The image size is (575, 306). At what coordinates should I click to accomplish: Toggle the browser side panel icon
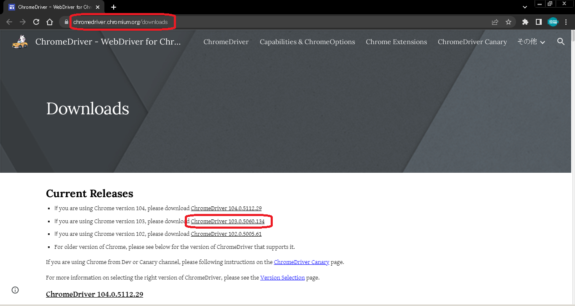538,22
